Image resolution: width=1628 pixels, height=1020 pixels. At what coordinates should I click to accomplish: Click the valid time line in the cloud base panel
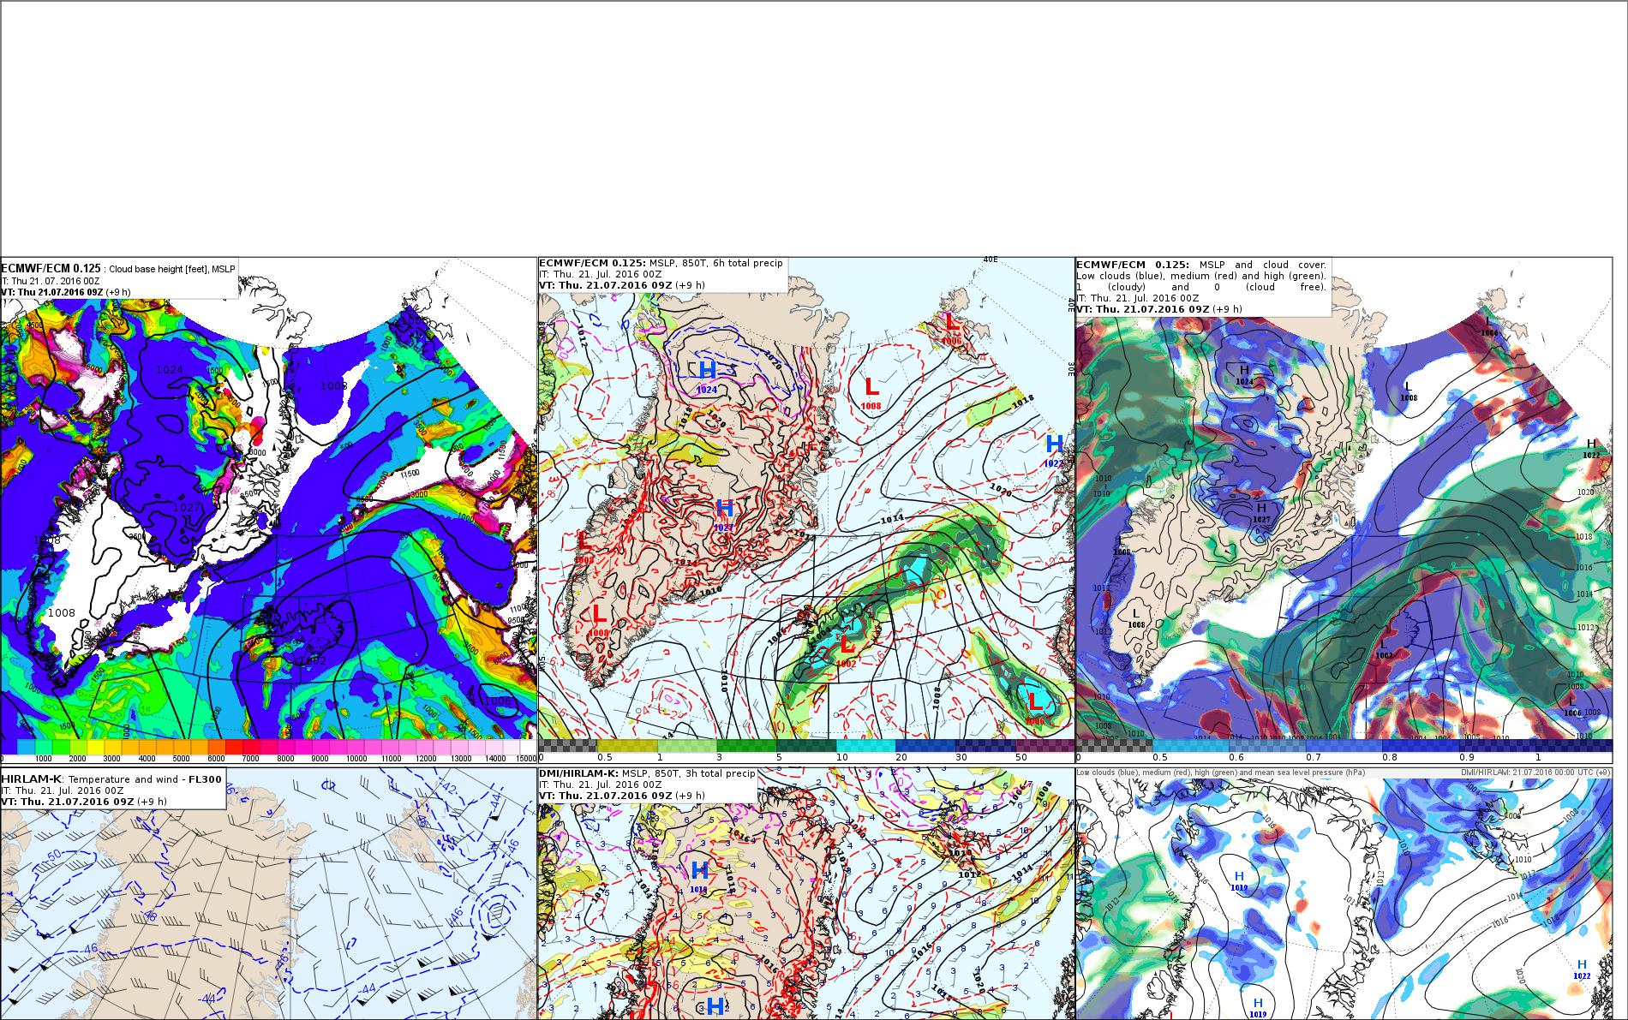point(66,292)
